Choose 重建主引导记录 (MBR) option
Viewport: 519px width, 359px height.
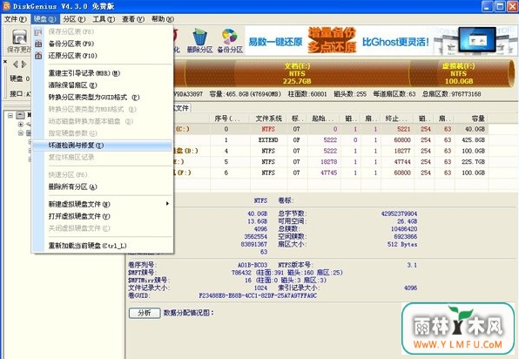coord(84,73)
